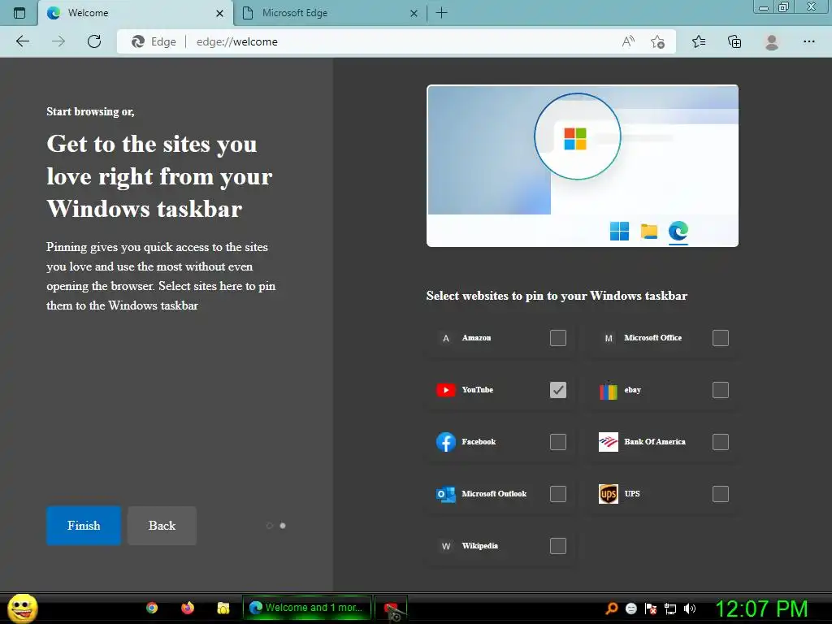Launch Firefox from the taskbar
The height and width of the screenshot is (624, 832).
click(x=188, y=608)
